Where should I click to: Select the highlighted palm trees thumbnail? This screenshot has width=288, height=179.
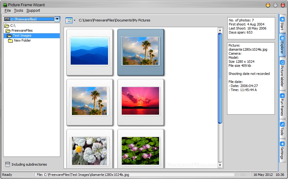140,52
